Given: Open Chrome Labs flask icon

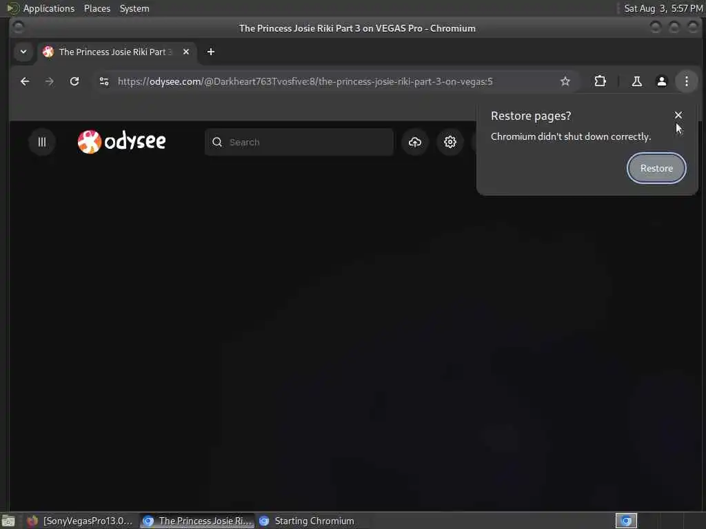Looking at the screenshot, I should (636, 81).
